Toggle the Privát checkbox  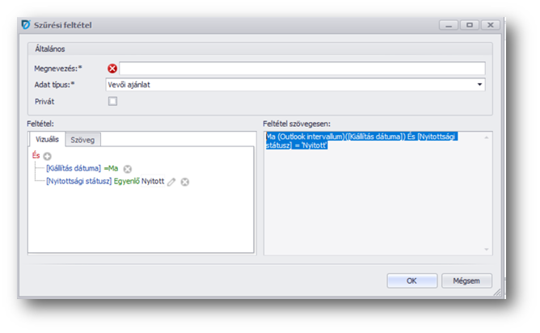(x=112, y=101)
